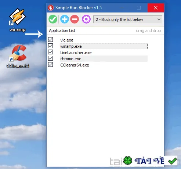The image size is (181, 169).
Task: Close the Simple Run Blocker window
Action: pos(156,8)
